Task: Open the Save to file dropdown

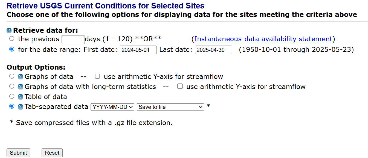Action: pos(170,107)
